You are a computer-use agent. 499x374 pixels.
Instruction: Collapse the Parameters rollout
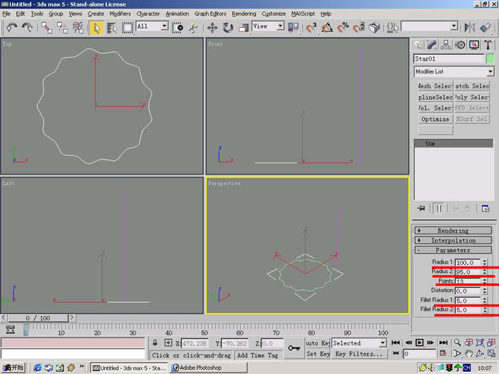tap(453, 250)
